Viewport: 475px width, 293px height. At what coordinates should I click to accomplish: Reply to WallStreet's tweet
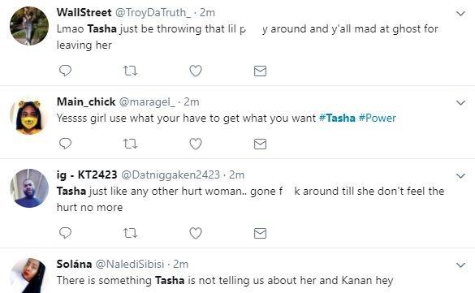[65, 71]
